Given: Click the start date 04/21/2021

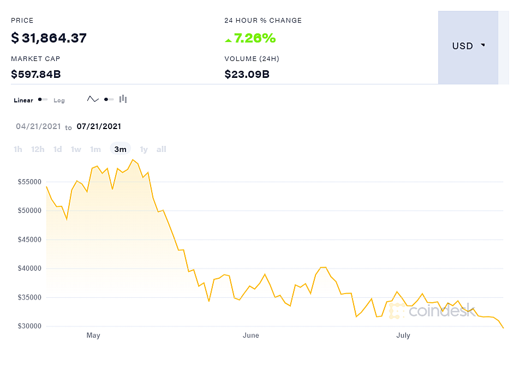Looking at the screenshot, I should pyautogui.click(x=38, y=126).
